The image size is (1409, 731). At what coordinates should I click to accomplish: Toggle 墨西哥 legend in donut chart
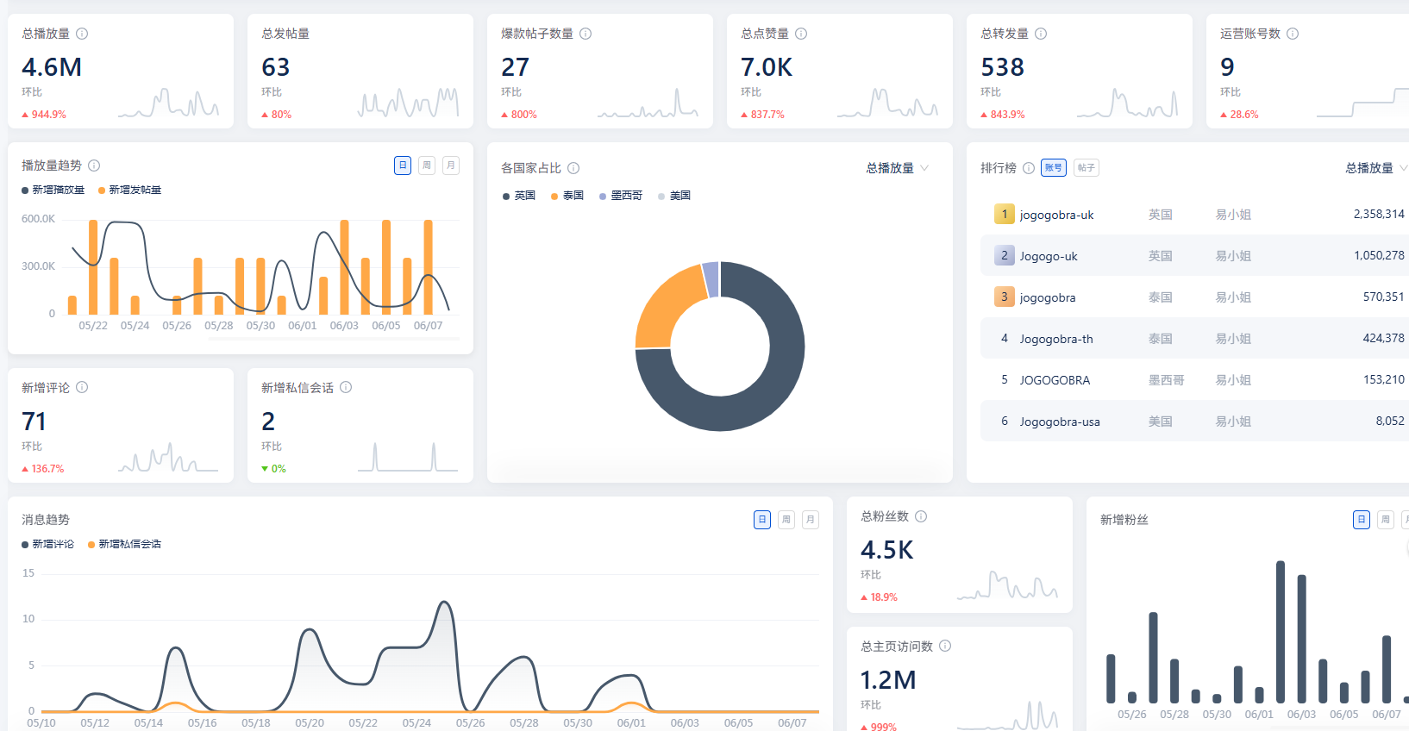click(621, 196)
